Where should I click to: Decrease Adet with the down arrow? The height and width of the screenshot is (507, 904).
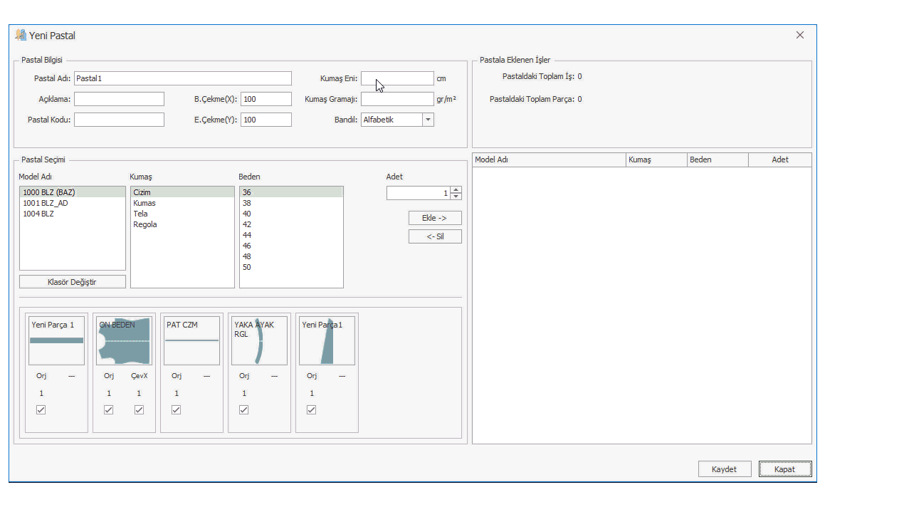point(456,197)
